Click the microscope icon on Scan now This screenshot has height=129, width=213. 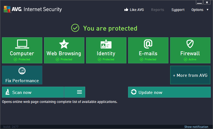coord(8,92)
